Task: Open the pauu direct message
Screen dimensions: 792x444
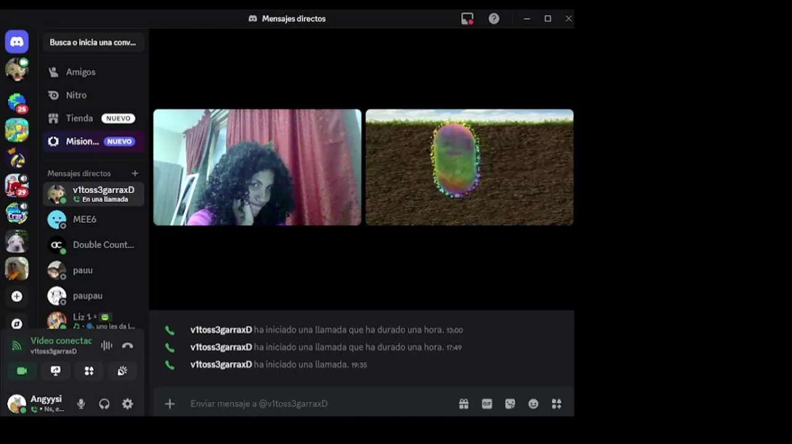Action: click(94, 270)
